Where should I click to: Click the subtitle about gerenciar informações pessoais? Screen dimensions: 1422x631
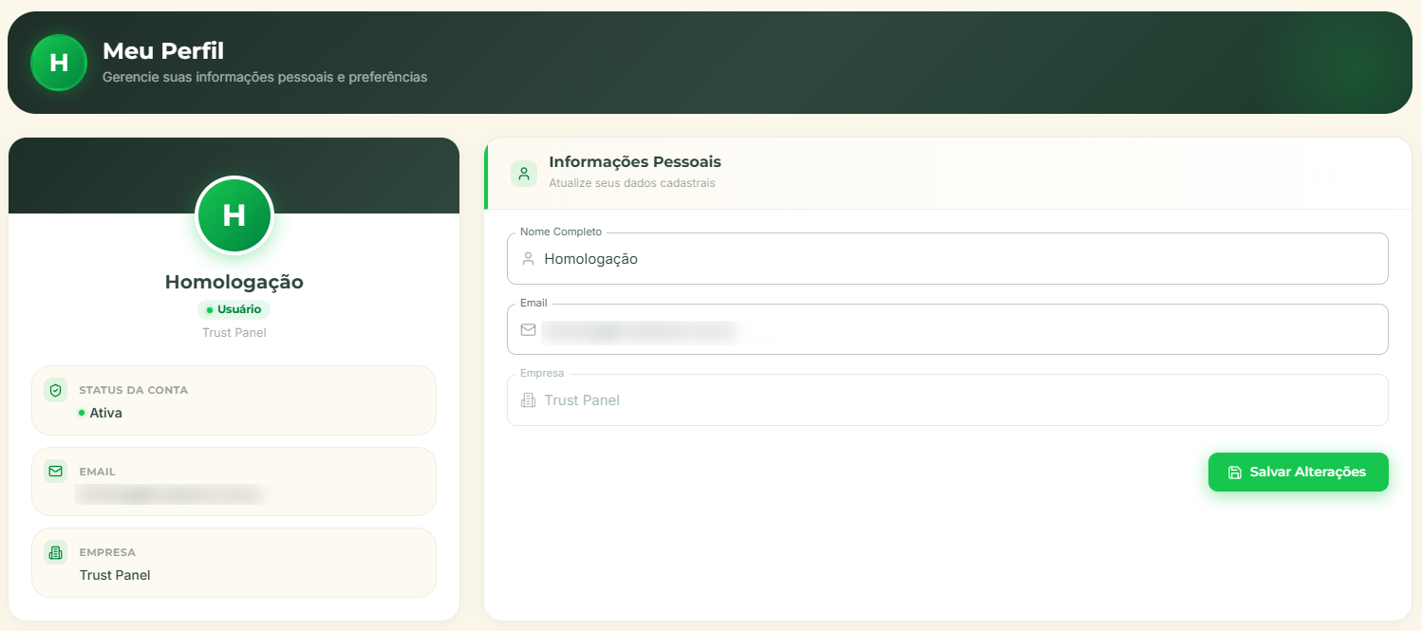tap(265, 77)
